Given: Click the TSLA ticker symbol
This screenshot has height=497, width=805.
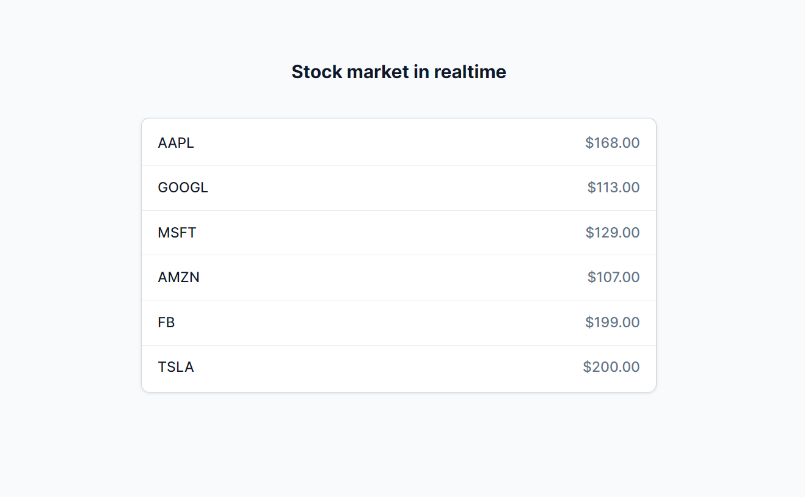Looking at the screenshot, I should pos(176,367).
